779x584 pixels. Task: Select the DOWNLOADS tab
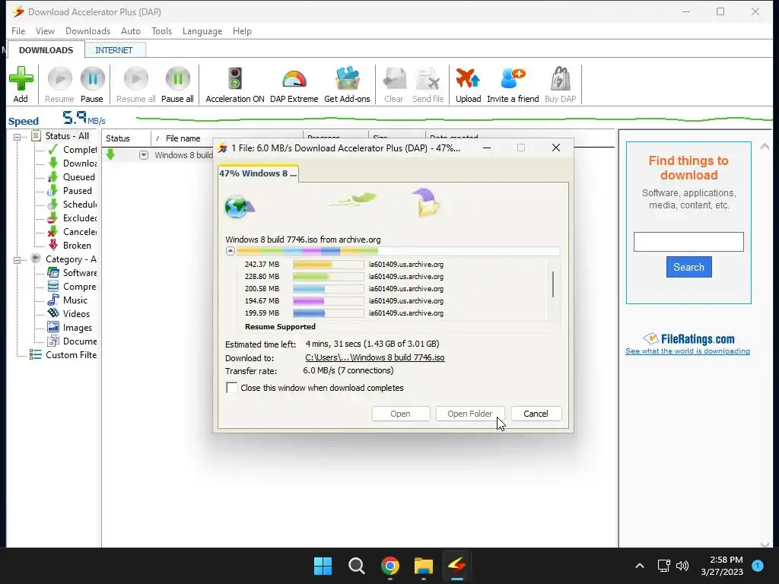[x=46, y=50]
